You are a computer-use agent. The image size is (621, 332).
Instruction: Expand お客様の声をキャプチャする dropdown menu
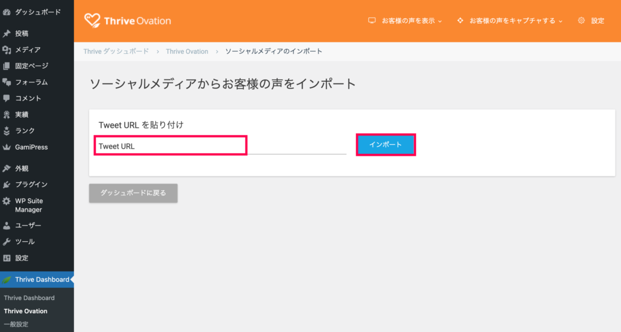[509, 21]
